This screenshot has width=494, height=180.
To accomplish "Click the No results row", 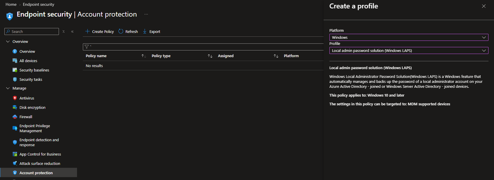I will pyautogui.click(x=203, y=66).
